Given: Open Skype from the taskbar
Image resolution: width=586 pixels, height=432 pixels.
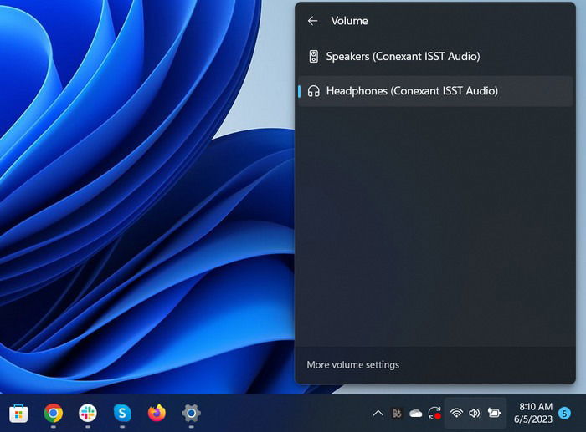Looking at the screenshot, I should 122,414.
